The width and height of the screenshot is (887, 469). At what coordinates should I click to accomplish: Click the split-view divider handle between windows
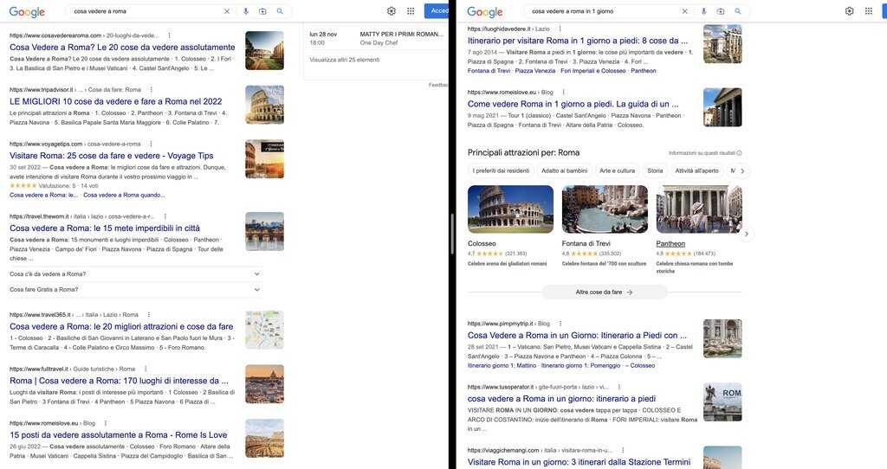click(x=452, y=234)
